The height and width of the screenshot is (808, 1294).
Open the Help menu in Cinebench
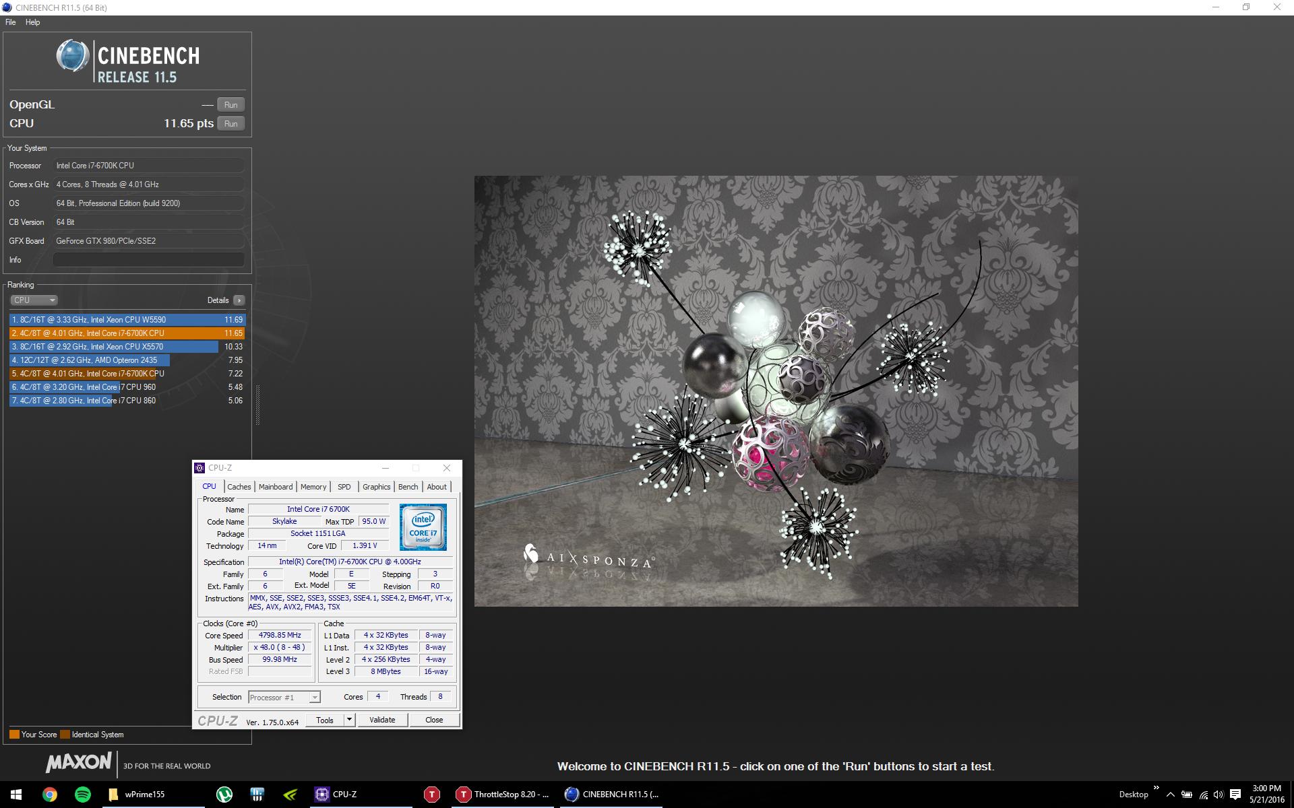(32, 22)
